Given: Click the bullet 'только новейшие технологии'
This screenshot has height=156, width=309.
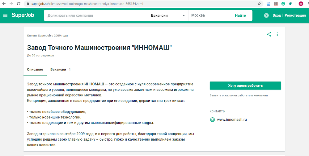Looking at the screenshot, I should pyautogui.click(x=54, y=117).
